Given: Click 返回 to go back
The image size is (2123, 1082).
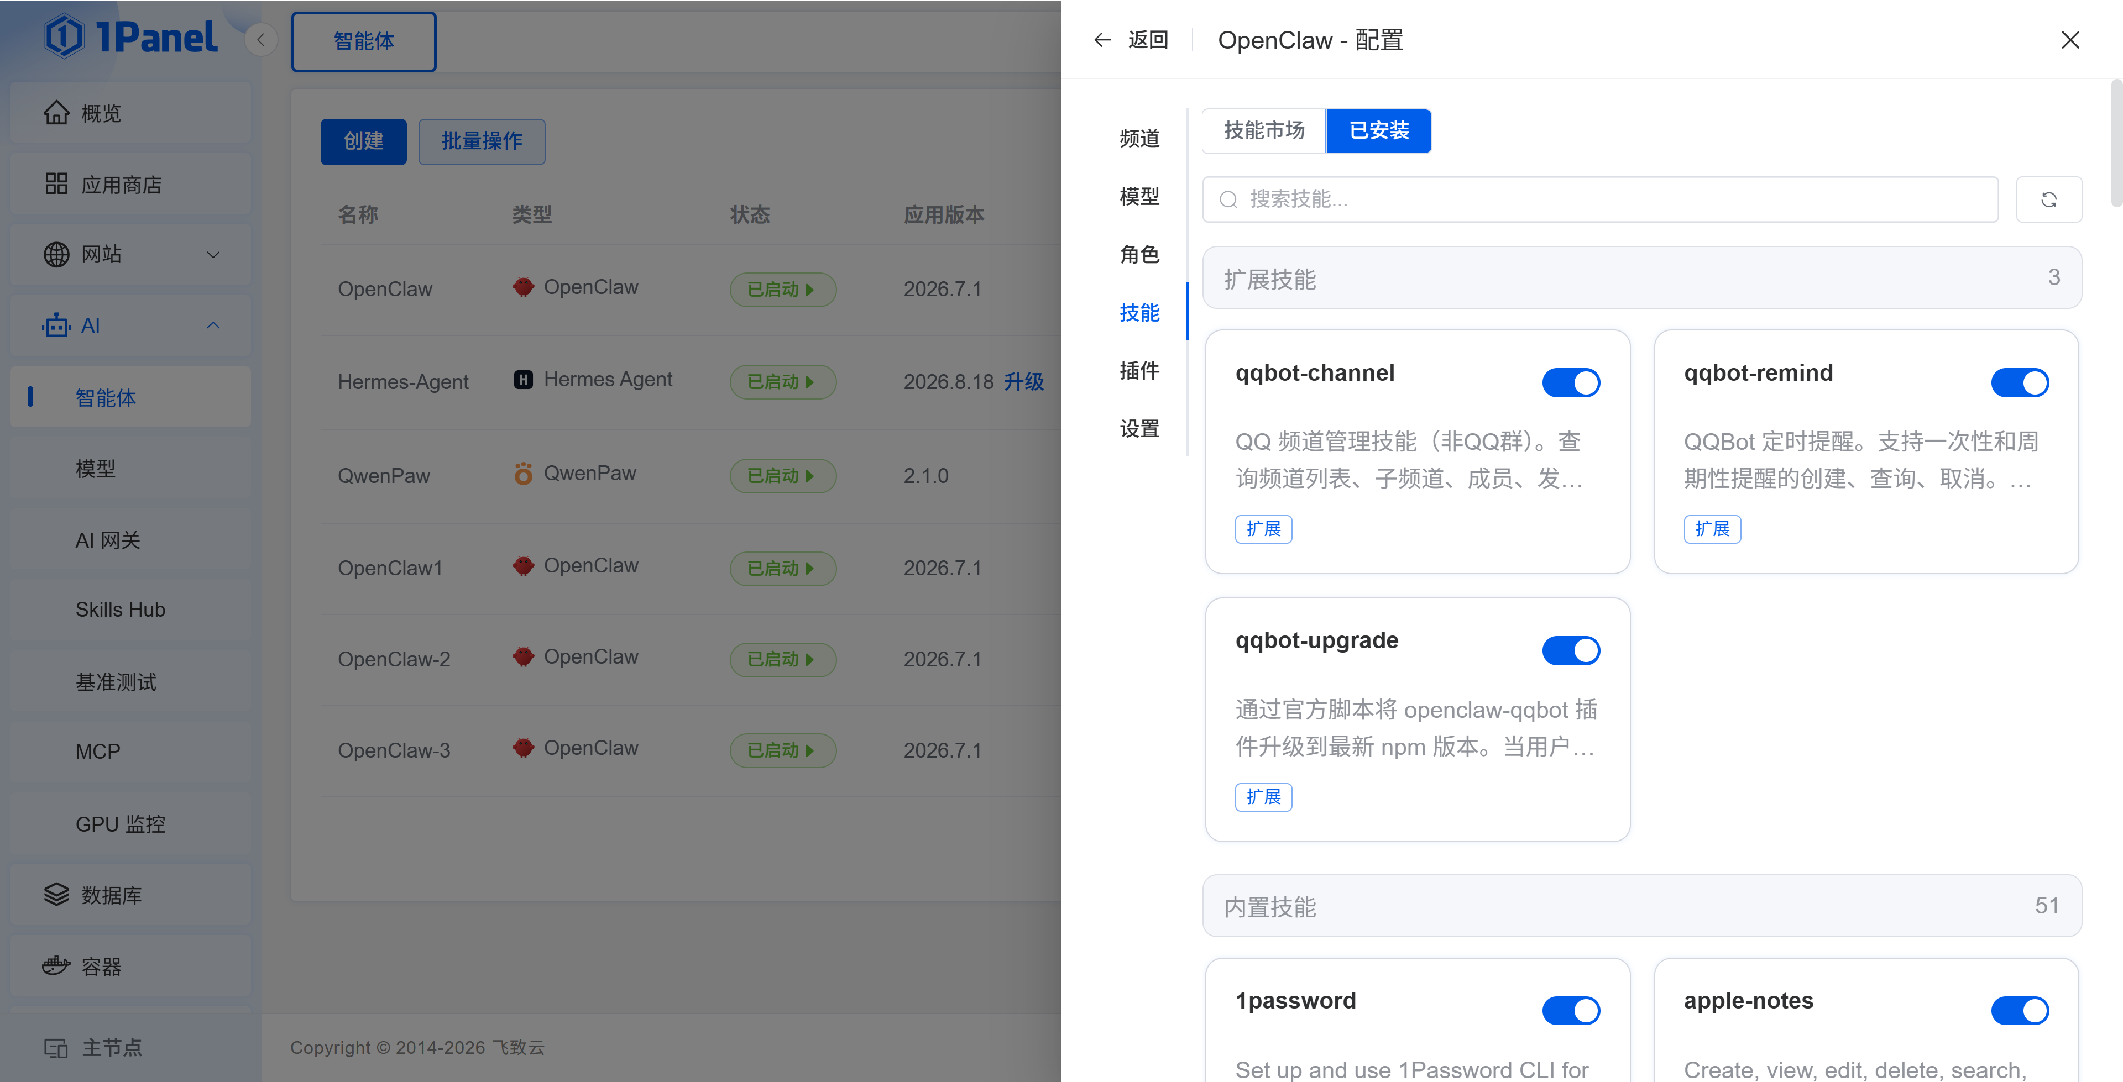Looking at the screenshot, I should [1147, 40].
